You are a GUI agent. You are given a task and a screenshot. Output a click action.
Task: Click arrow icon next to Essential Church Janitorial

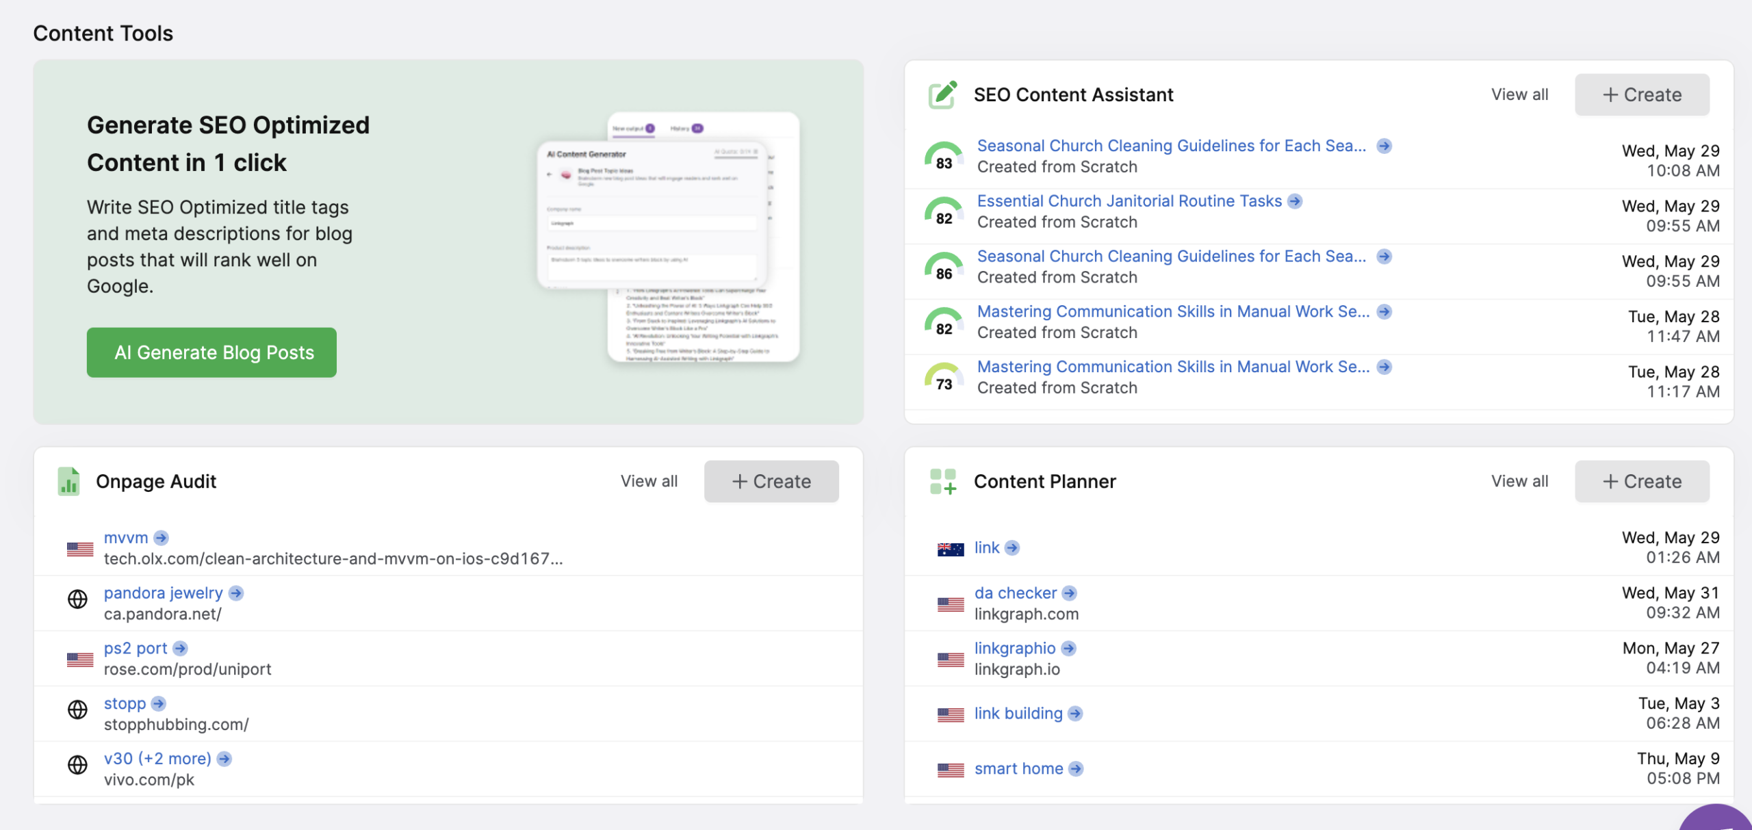[1295, 201]
